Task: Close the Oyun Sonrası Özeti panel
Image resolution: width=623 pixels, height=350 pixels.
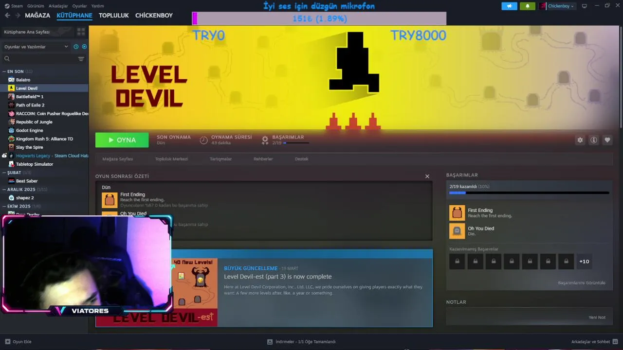Action: 427,176
